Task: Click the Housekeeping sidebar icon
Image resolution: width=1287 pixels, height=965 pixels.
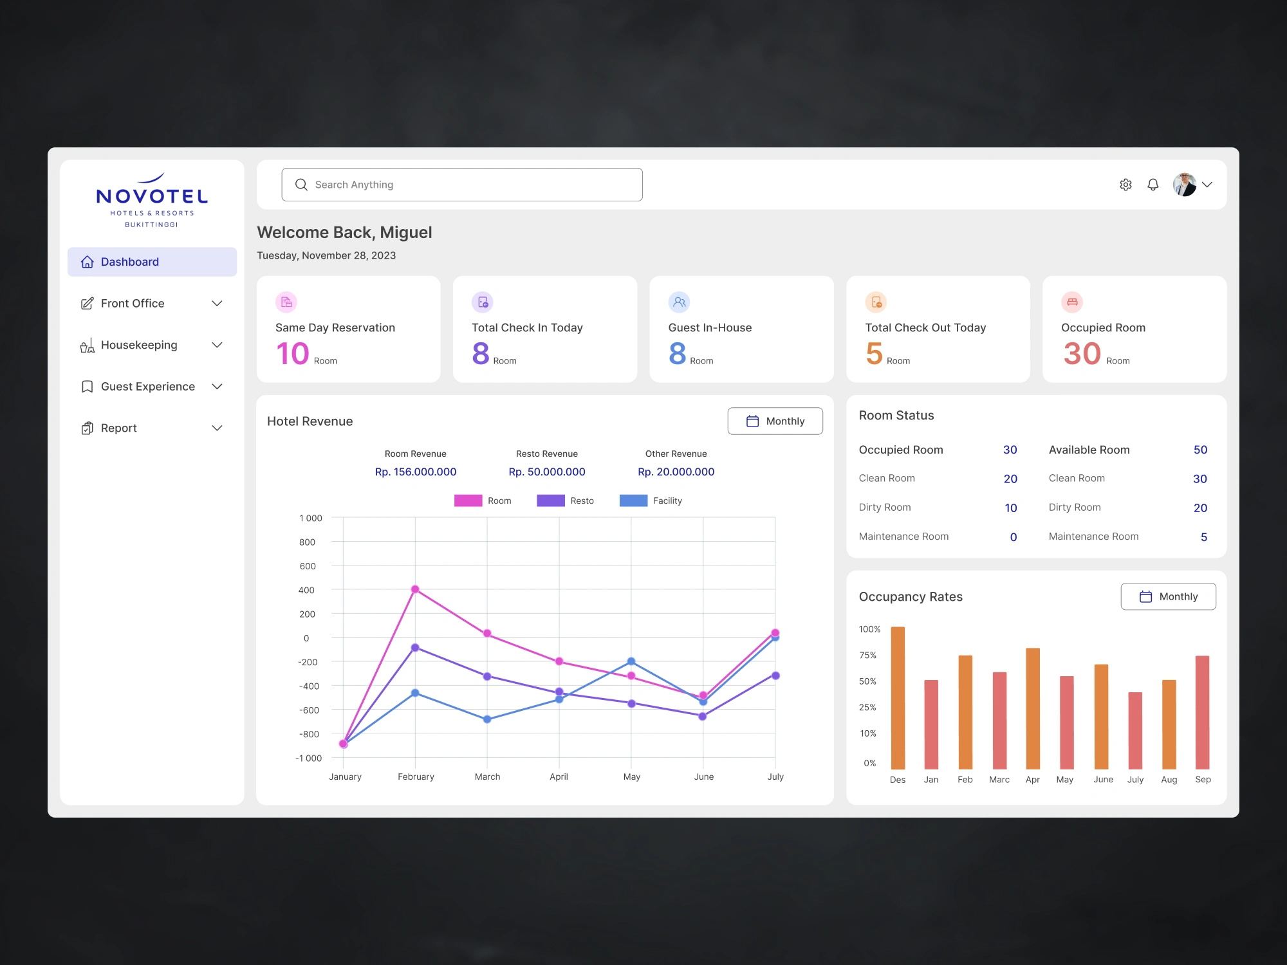Action: click(88, 345)
